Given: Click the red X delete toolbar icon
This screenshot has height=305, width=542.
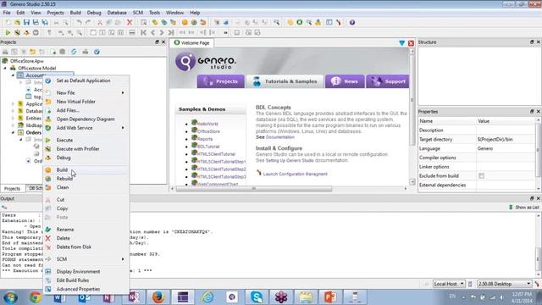Looking at the screenshot, I should pyautogui.click(x=130, y=23).
